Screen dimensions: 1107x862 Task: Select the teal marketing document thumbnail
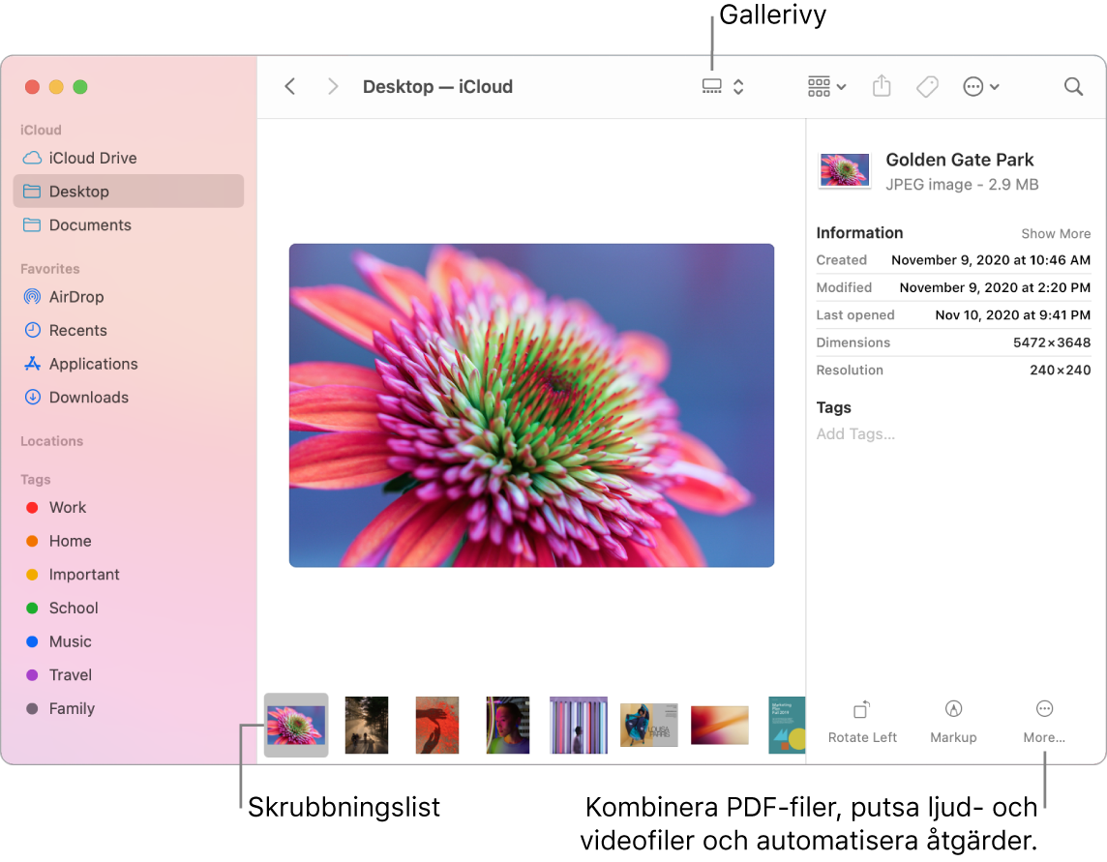click(787, 725)
